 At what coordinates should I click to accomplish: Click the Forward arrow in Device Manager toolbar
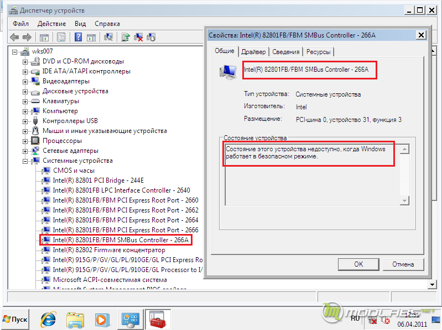click(x=27, y=37)
